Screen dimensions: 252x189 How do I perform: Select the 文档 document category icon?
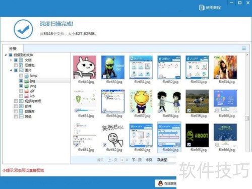(x=21, y=60)
